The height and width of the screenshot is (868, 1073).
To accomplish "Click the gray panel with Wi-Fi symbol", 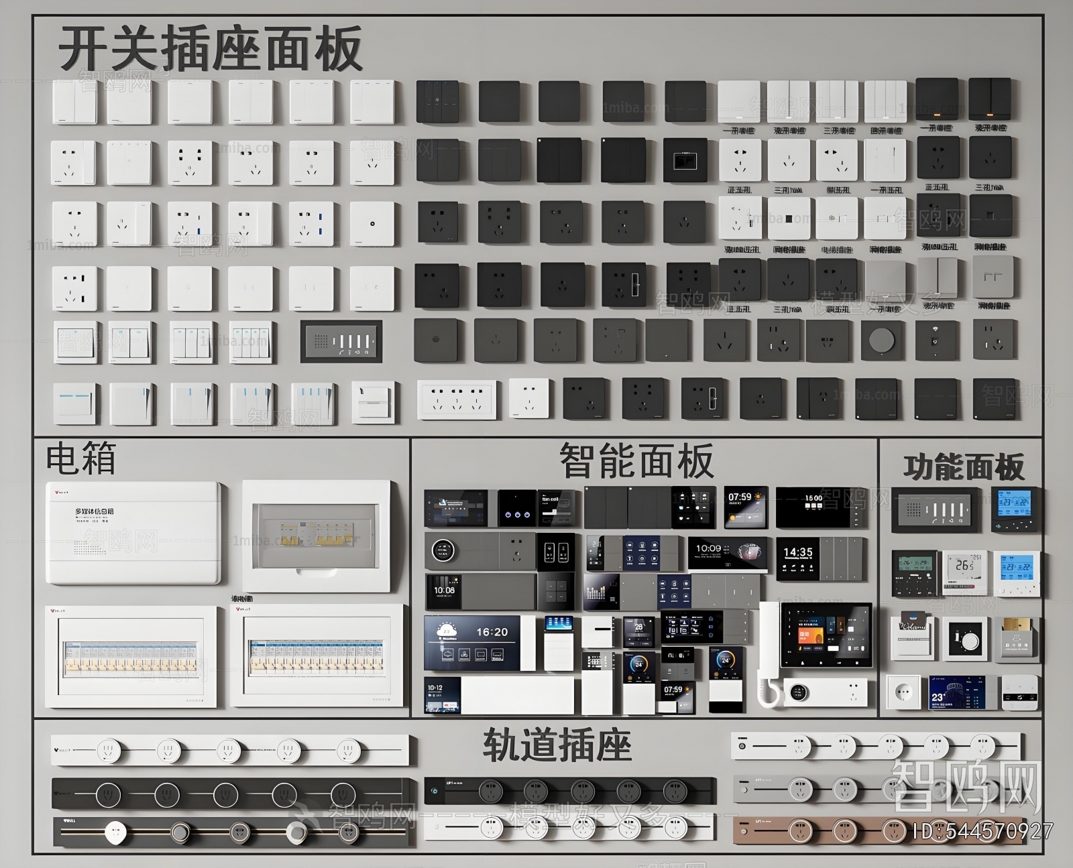I will tap(935, 340).
